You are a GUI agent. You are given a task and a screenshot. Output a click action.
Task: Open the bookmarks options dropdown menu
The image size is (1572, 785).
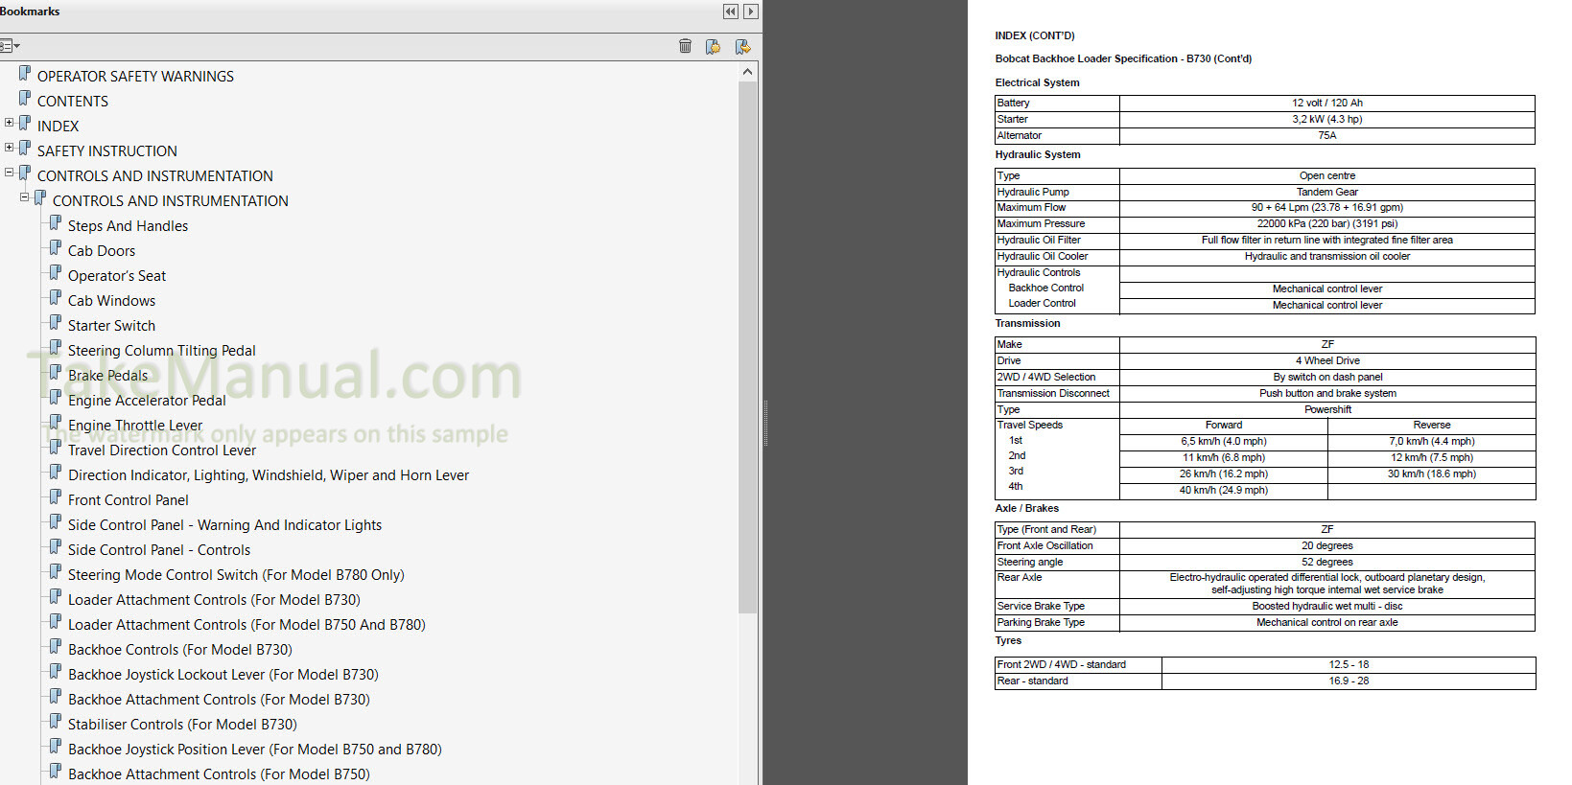point(10,46)
